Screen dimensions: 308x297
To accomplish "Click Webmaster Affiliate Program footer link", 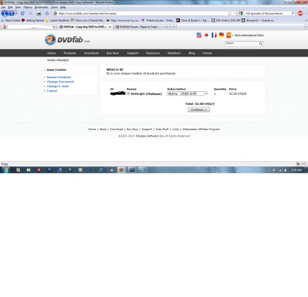I will (201, 129).
